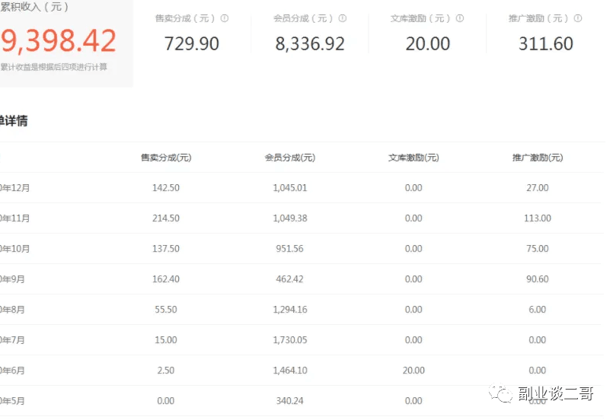Select 162.40 in the September row
613x420 pixels.
(166, 279)
